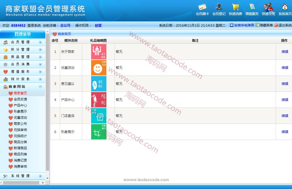
Task: Open the 增值服务 toolbar icon
Action: [252, 7]
